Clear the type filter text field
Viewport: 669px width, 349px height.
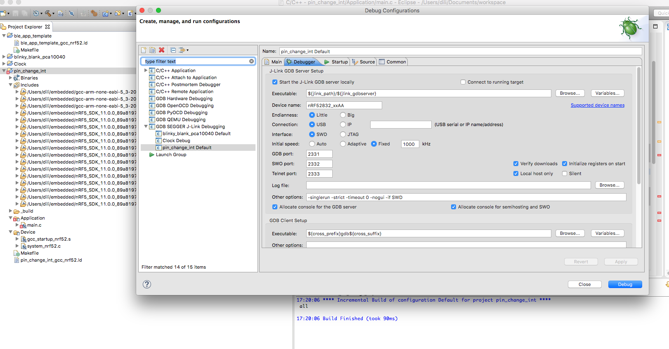pyautogui.click(x=251, y=61)
